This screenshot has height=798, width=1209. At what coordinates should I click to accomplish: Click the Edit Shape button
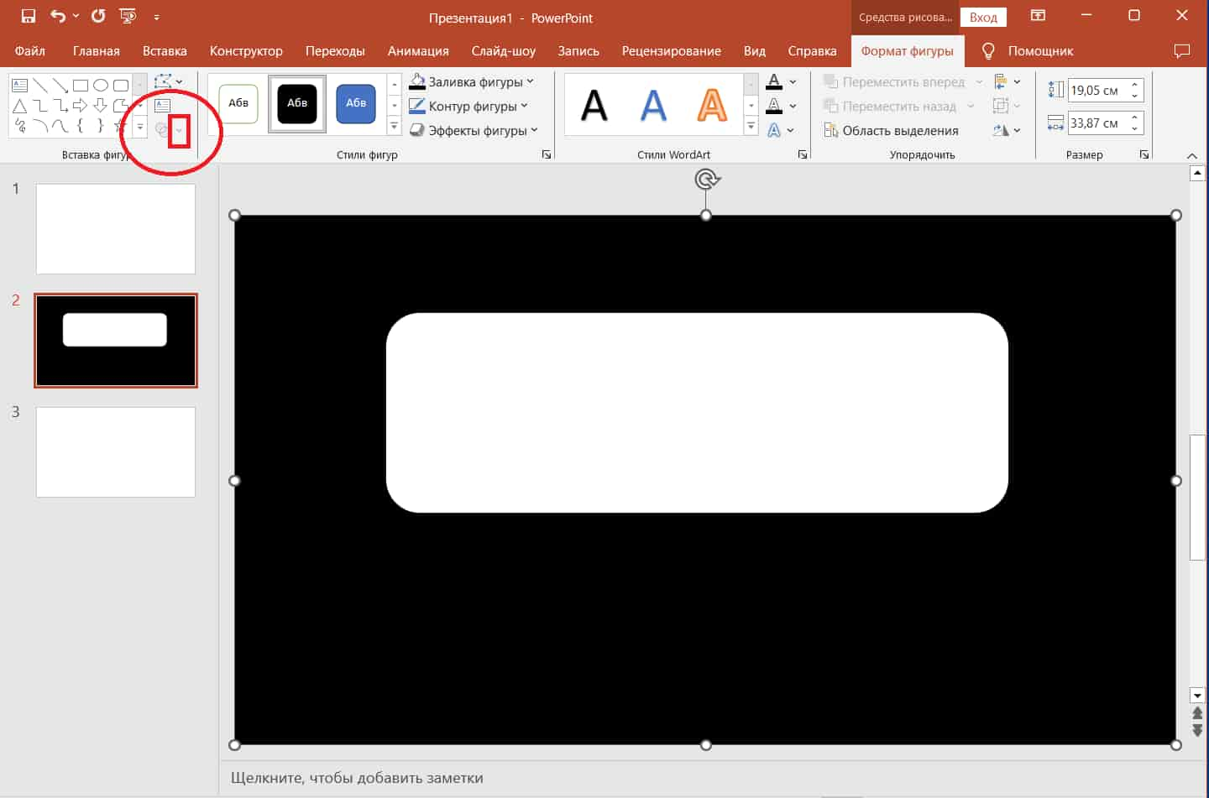168,81
